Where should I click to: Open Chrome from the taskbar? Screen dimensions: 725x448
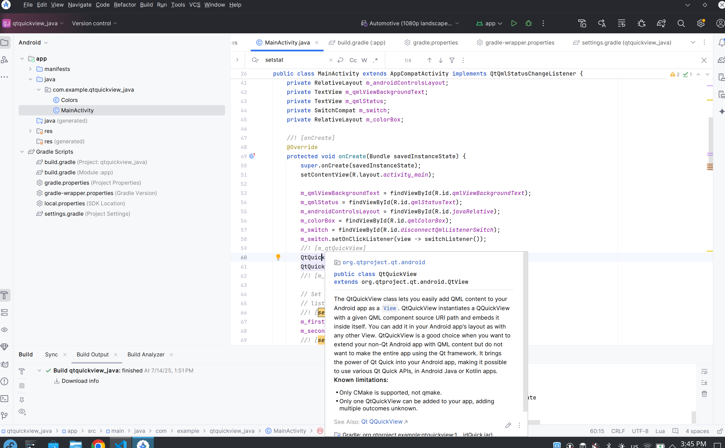[x=98, y=444]
